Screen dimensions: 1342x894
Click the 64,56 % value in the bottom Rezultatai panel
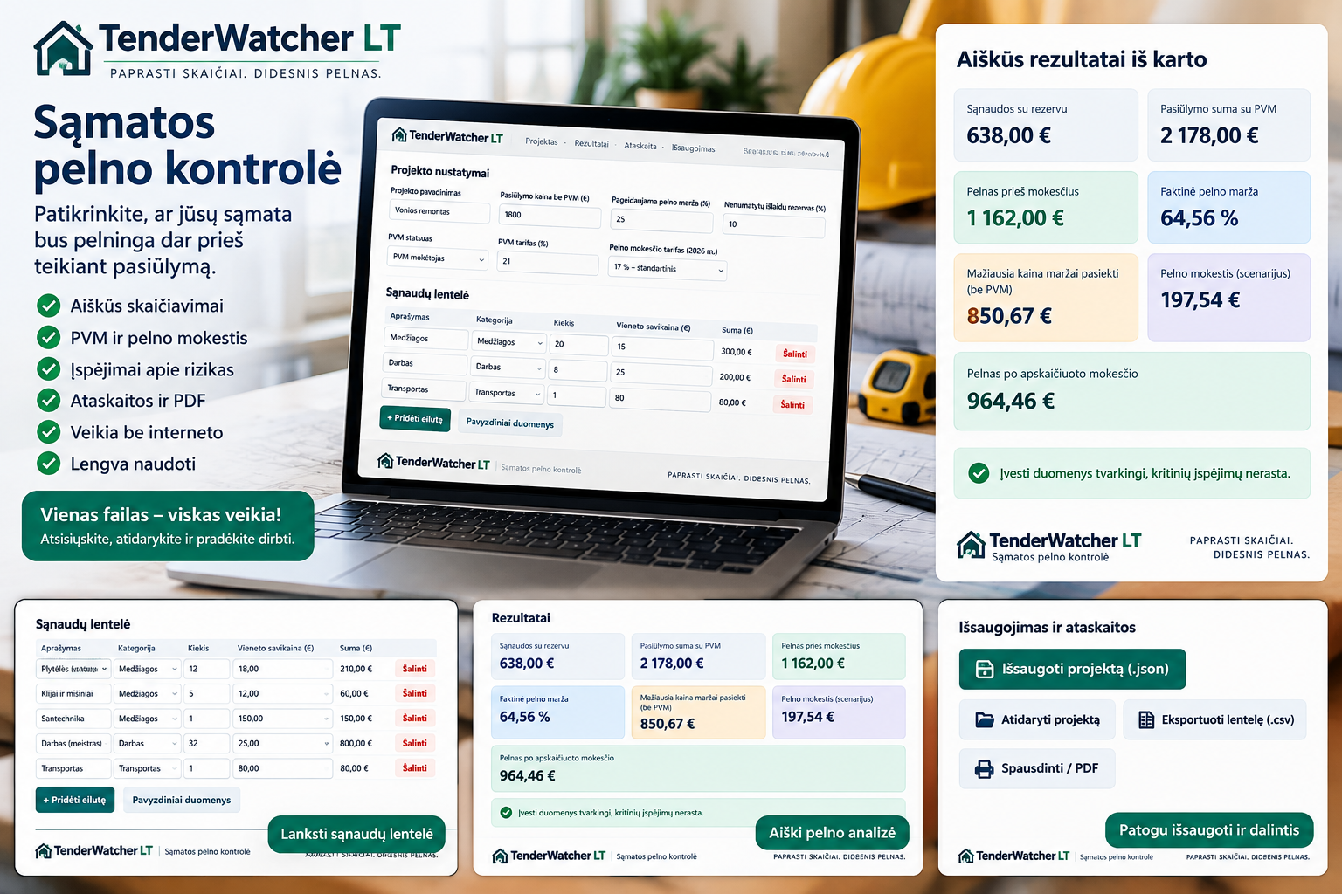(x=525, y=717)
